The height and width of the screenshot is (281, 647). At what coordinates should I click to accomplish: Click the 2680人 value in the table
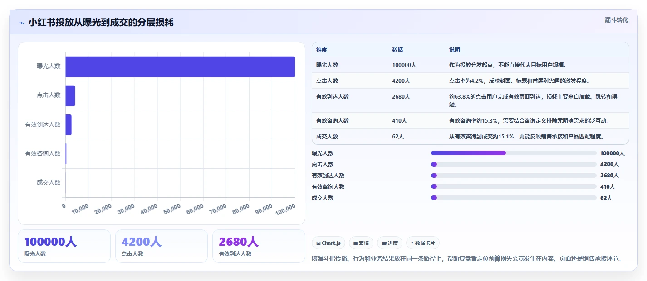[x=401, y=97]
